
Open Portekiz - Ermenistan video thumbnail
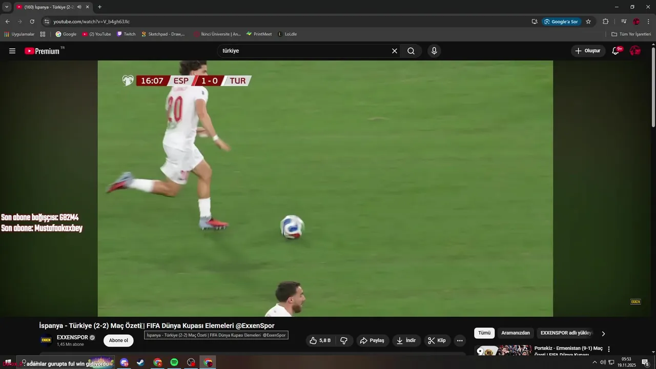(504, 351)
